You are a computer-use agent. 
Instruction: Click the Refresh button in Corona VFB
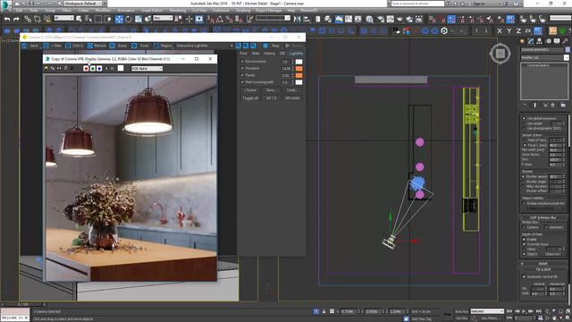click(x=97, y=46)
